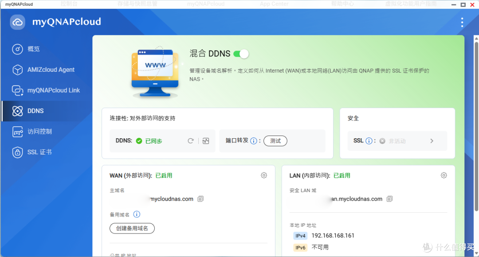Image resolution: width=479 pixels, height=257 pixels.
Task: Click 连接性: 对外部访问的支持 heading
Action: click(x=142, y=118)
